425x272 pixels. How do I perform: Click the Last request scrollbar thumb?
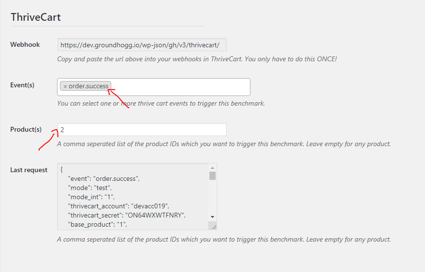coord(213,176)
